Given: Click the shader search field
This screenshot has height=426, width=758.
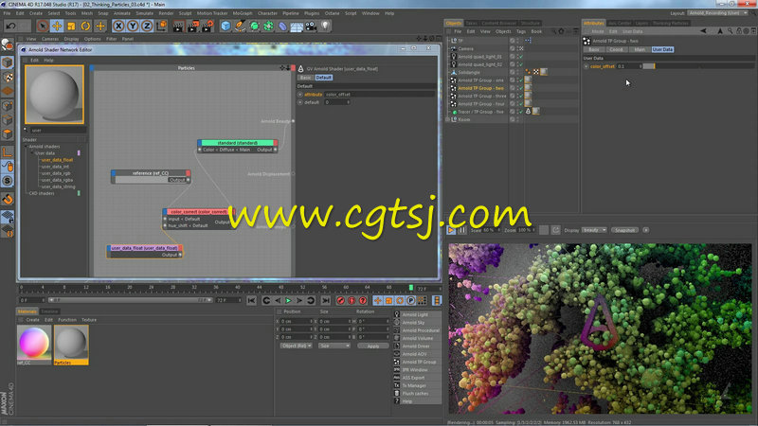Looking at the screenshot, I should tap(57, 130).
